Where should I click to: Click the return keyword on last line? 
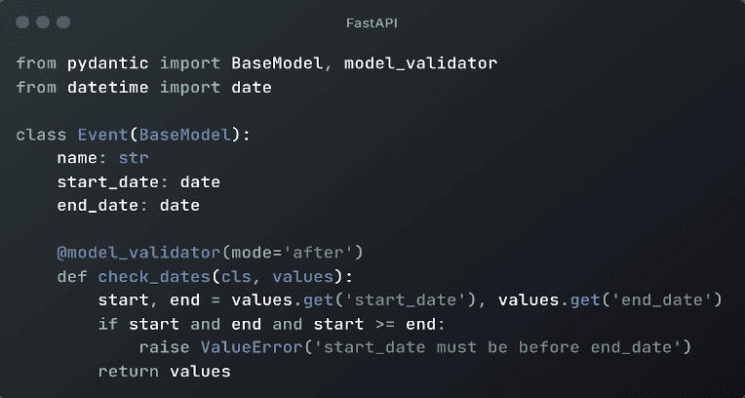point(129,372)
